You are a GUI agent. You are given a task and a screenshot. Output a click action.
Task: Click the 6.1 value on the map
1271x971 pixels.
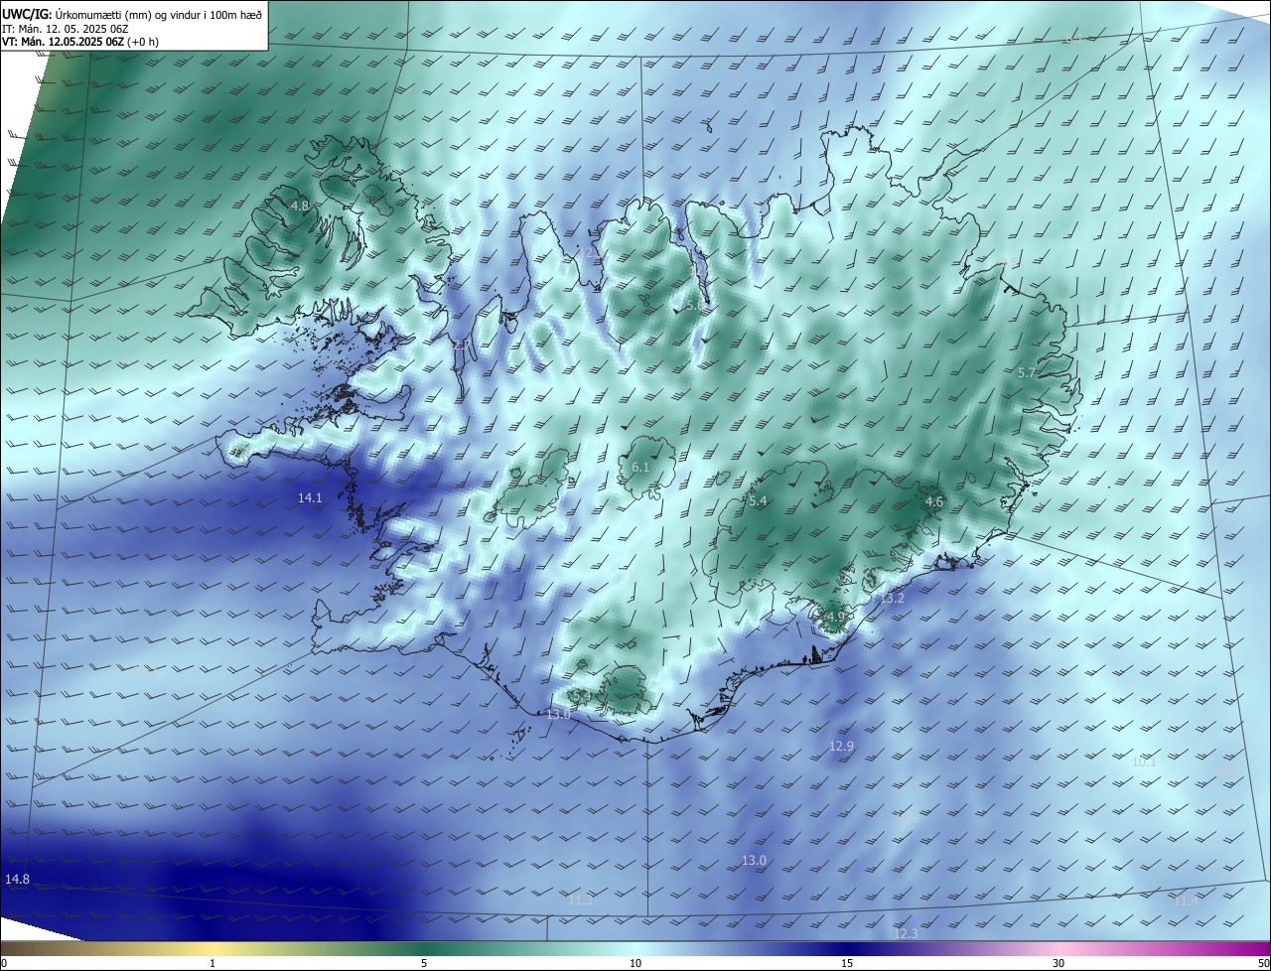tap(640, 468)
